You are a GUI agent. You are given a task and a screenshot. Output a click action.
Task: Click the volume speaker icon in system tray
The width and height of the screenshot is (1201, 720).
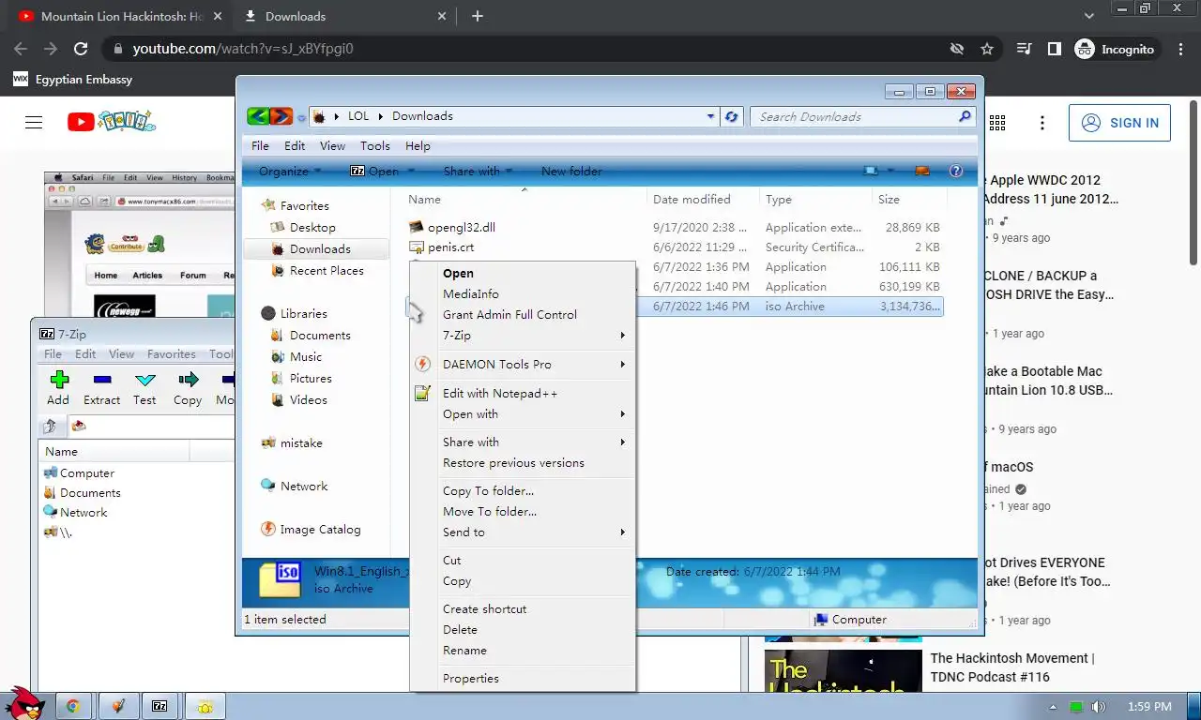tap(1098, 707)
